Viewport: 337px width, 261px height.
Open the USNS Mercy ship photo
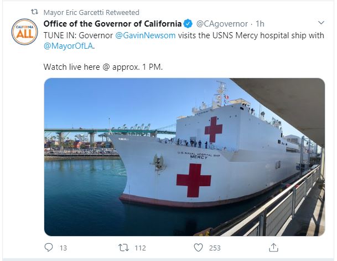(184, 157)
